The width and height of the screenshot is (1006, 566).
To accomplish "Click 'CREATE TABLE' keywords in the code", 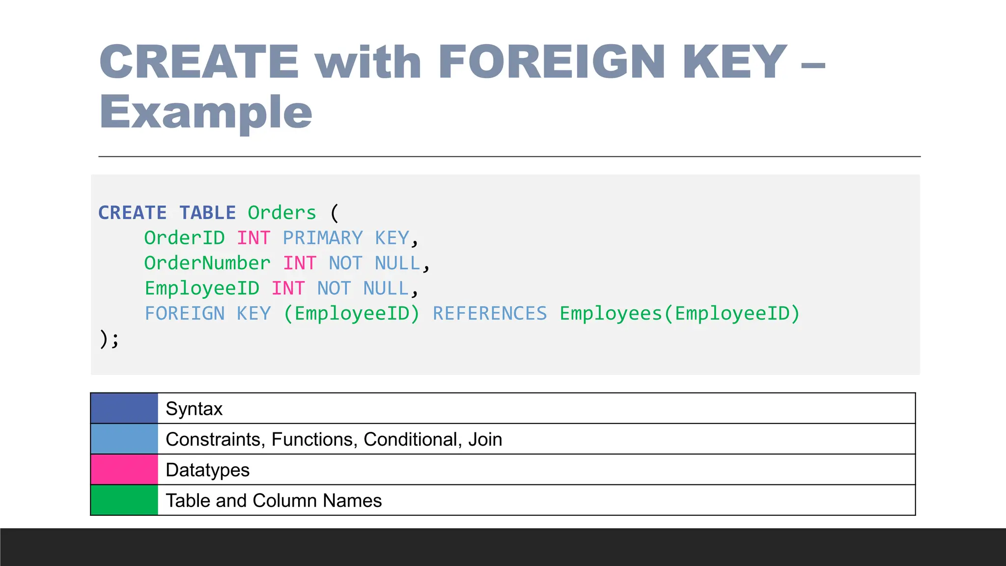I will point(167,213).
